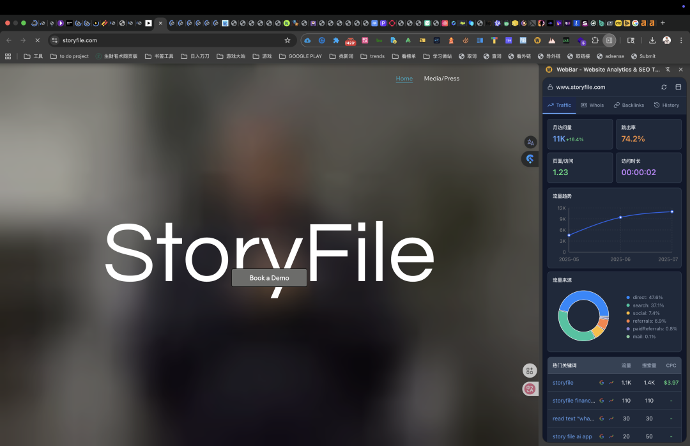Open Google search for 'storyfile financ...' keyword
Image resolution: width=690 pixels, height=446 pixels.
click(602, 401)
